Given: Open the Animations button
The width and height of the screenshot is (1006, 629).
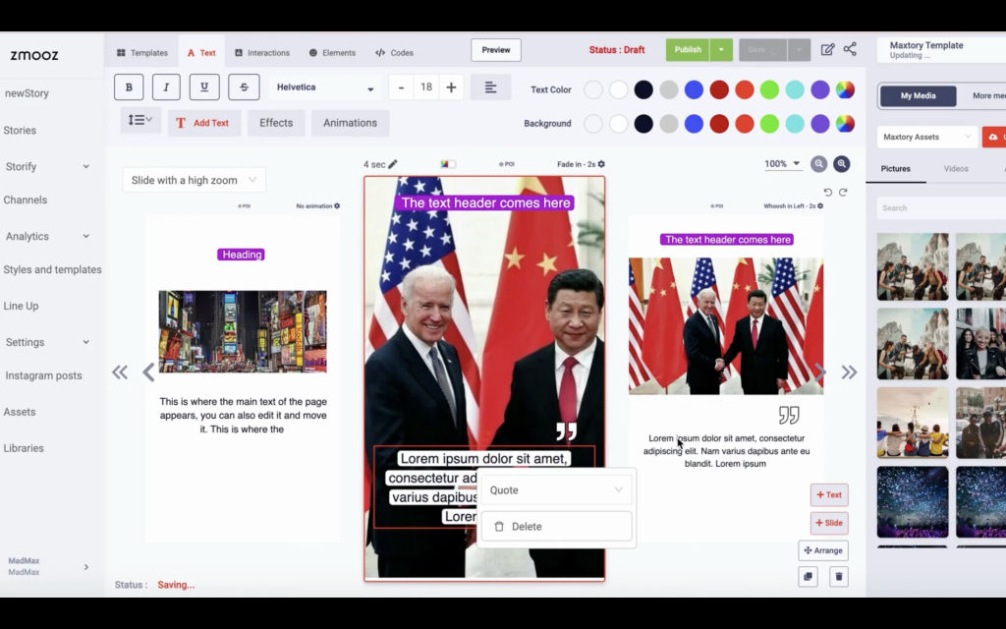Looking at the screenshot, I should coord(350,123).
